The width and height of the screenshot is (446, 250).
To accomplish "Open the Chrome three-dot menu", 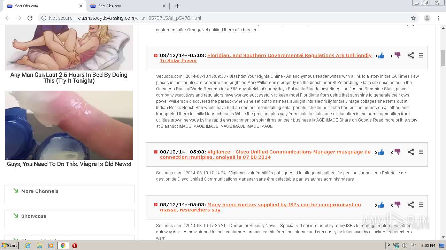I will click(x=438, y=18).
